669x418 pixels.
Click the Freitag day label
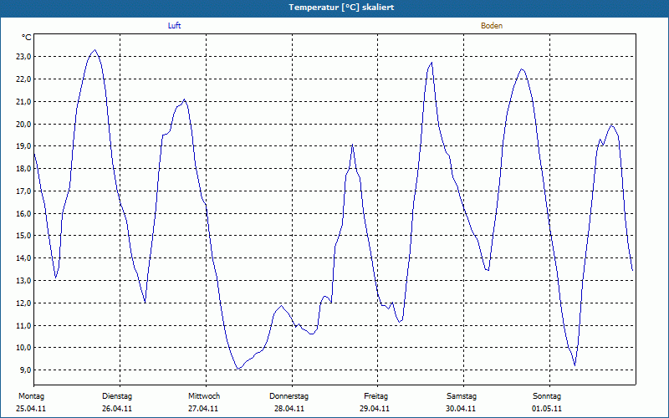coord(375,396)
